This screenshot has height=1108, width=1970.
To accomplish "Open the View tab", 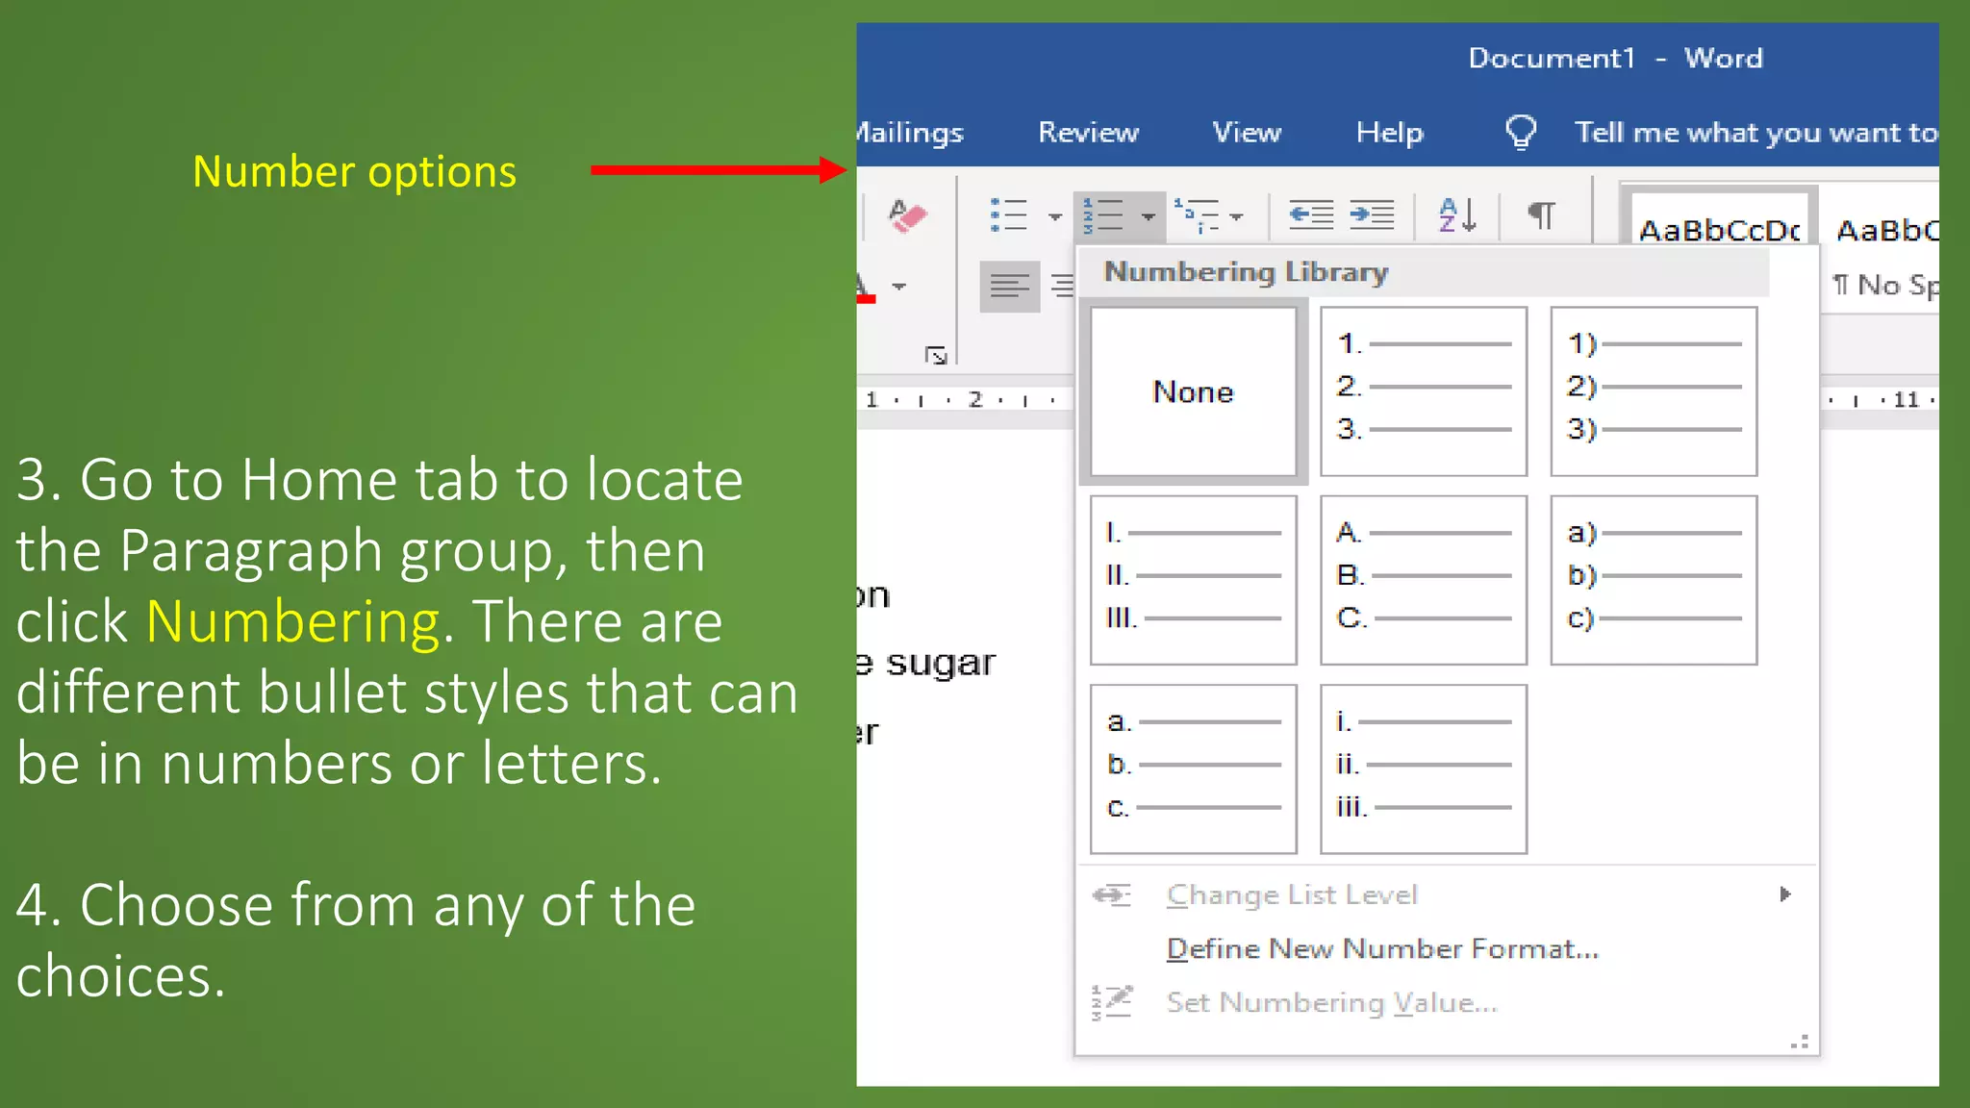I will pos(1246,132).
